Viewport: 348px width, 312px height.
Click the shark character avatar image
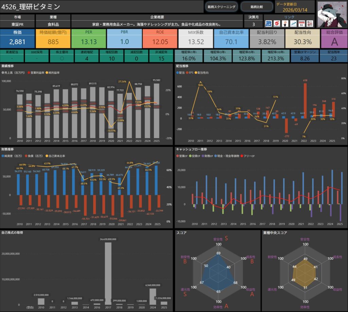click(x=332, y=14)
